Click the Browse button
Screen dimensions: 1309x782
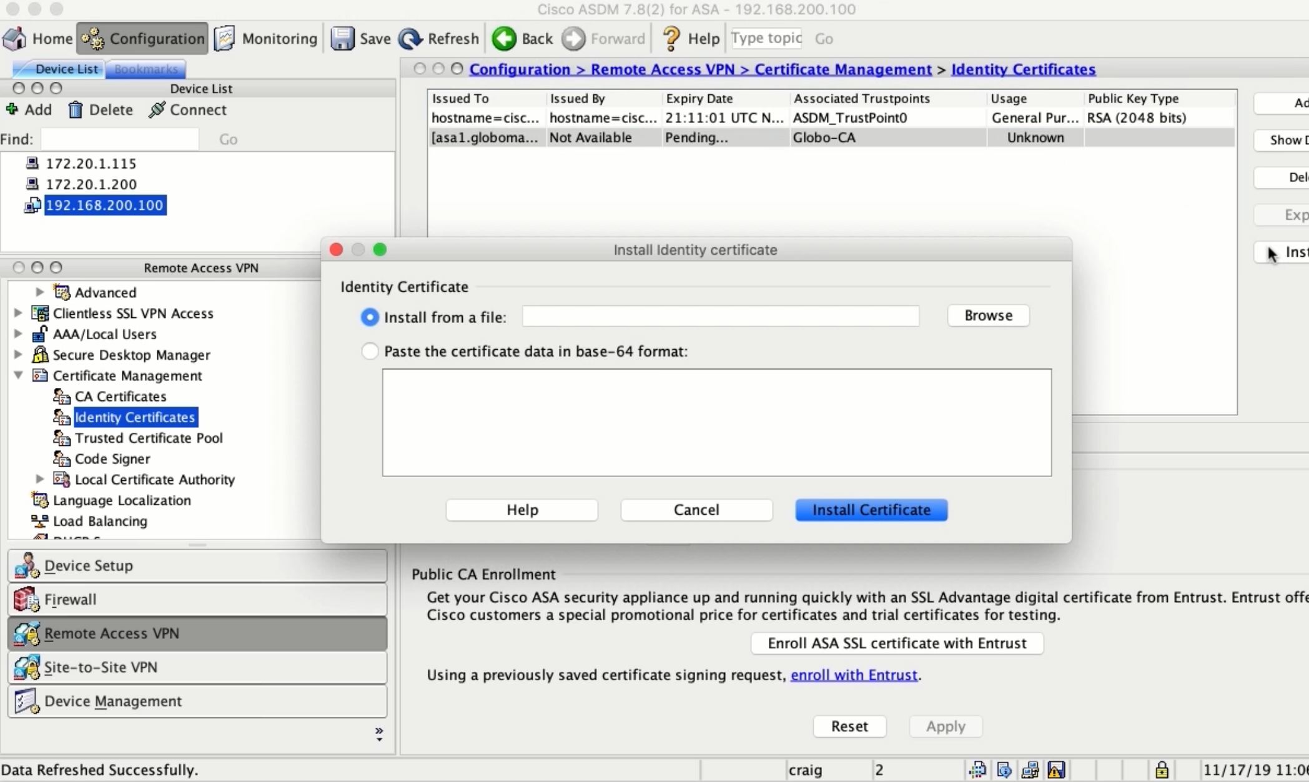coord(988,315)
